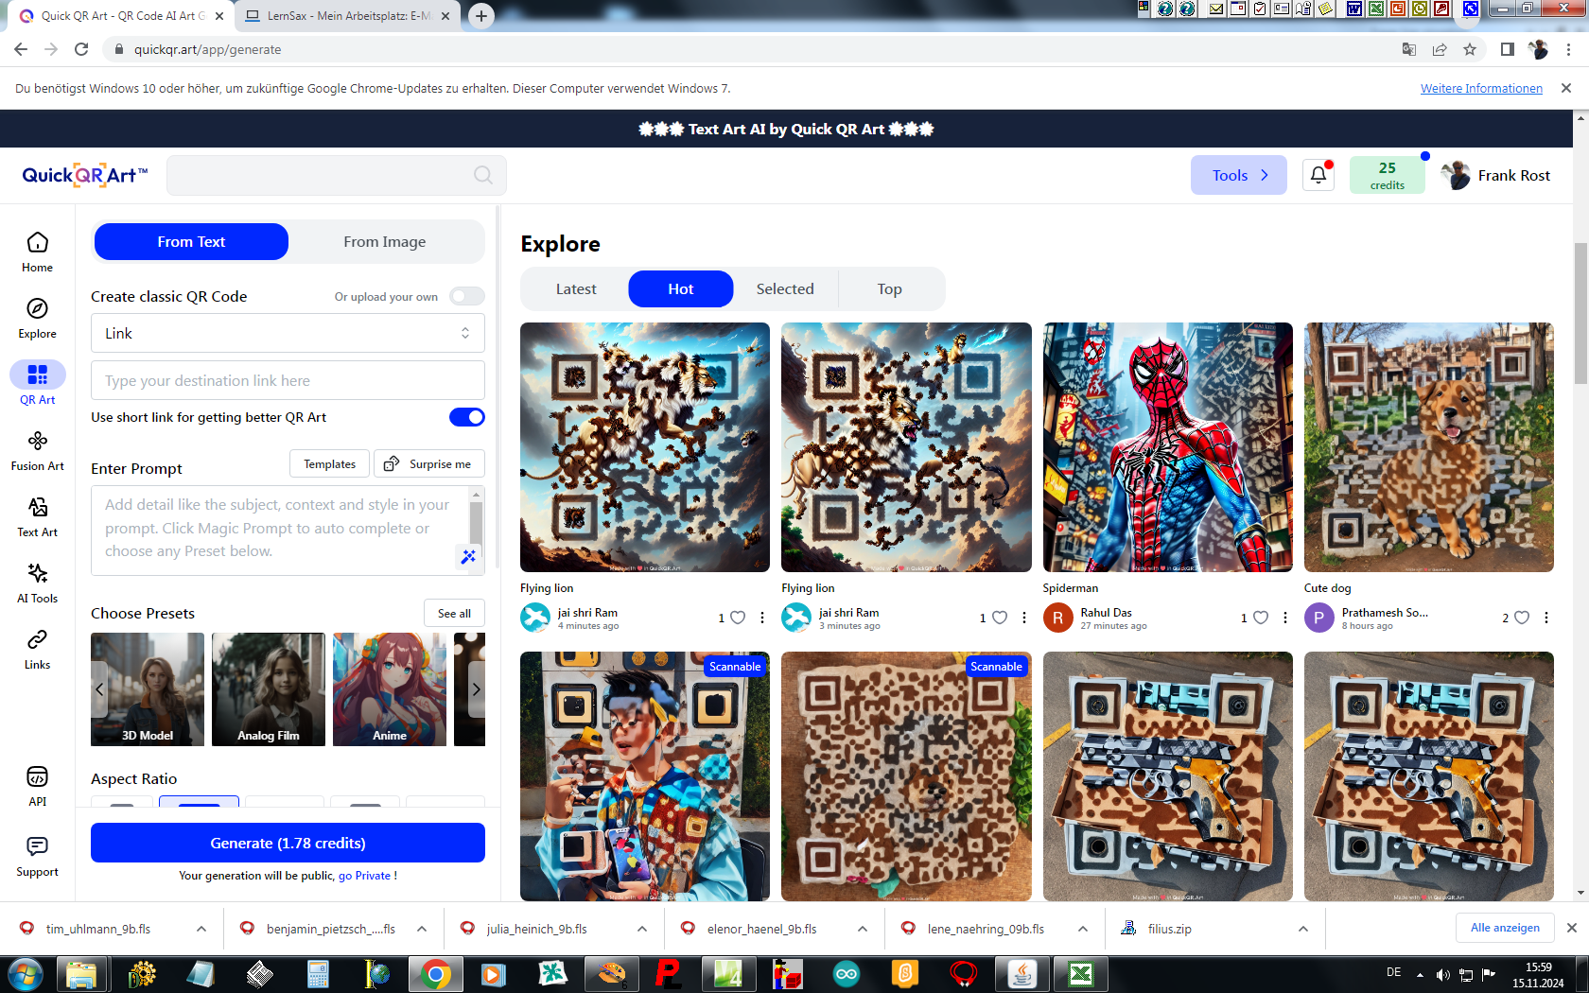
Task: Open Excel from the taskbar
Action: click(x=1081, y=974)
